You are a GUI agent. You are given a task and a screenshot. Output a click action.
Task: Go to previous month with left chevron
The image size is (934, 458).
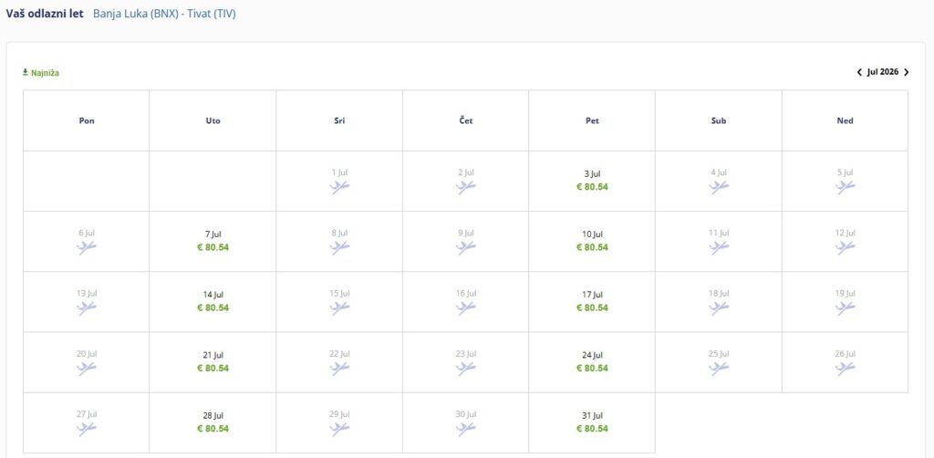click(x=859, y=72)
